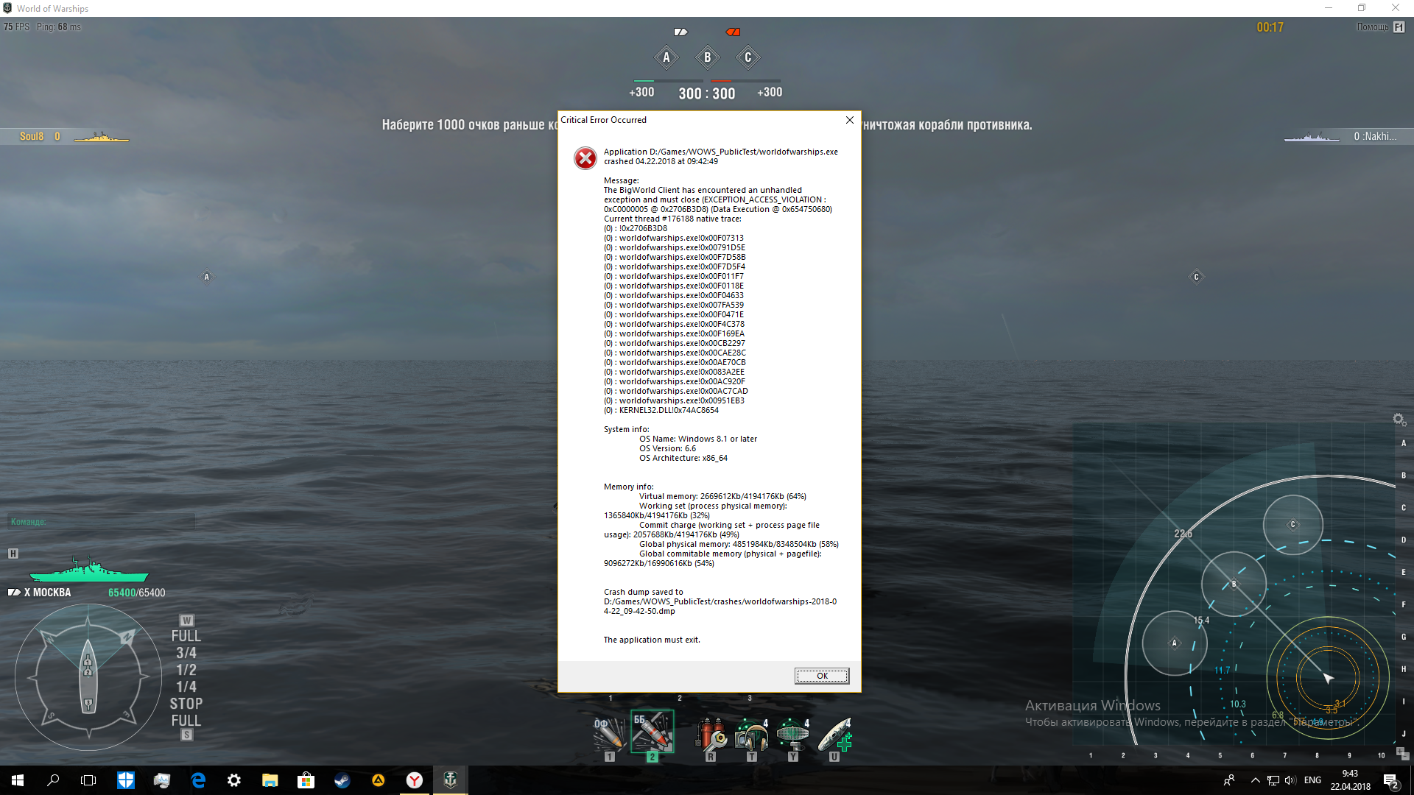Click capture point B indicator at top

click(707, 57)
